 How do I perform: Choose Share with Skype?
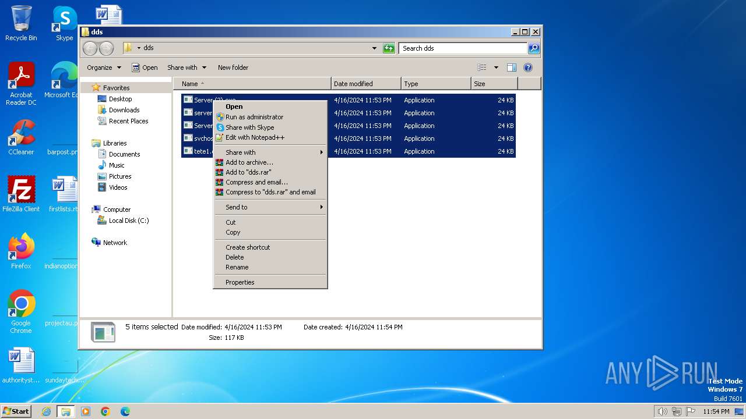270,127
